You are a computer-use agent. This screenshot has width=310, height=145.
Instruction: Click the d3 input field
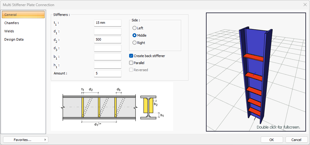[108, 48]
